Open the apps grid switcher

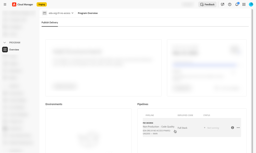click(x=244, y=4)
